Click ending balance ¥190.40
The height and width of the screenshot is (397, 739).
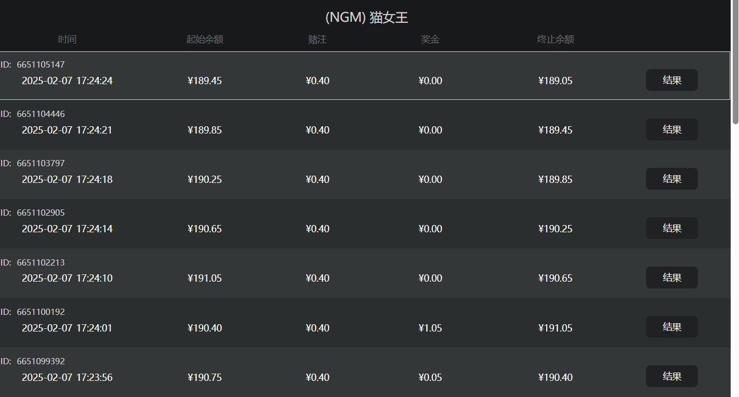(555, 377)
